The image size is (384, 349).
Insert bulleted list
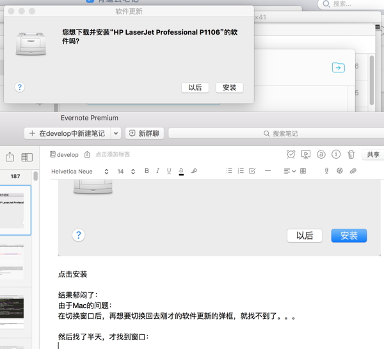click(229, 171)
